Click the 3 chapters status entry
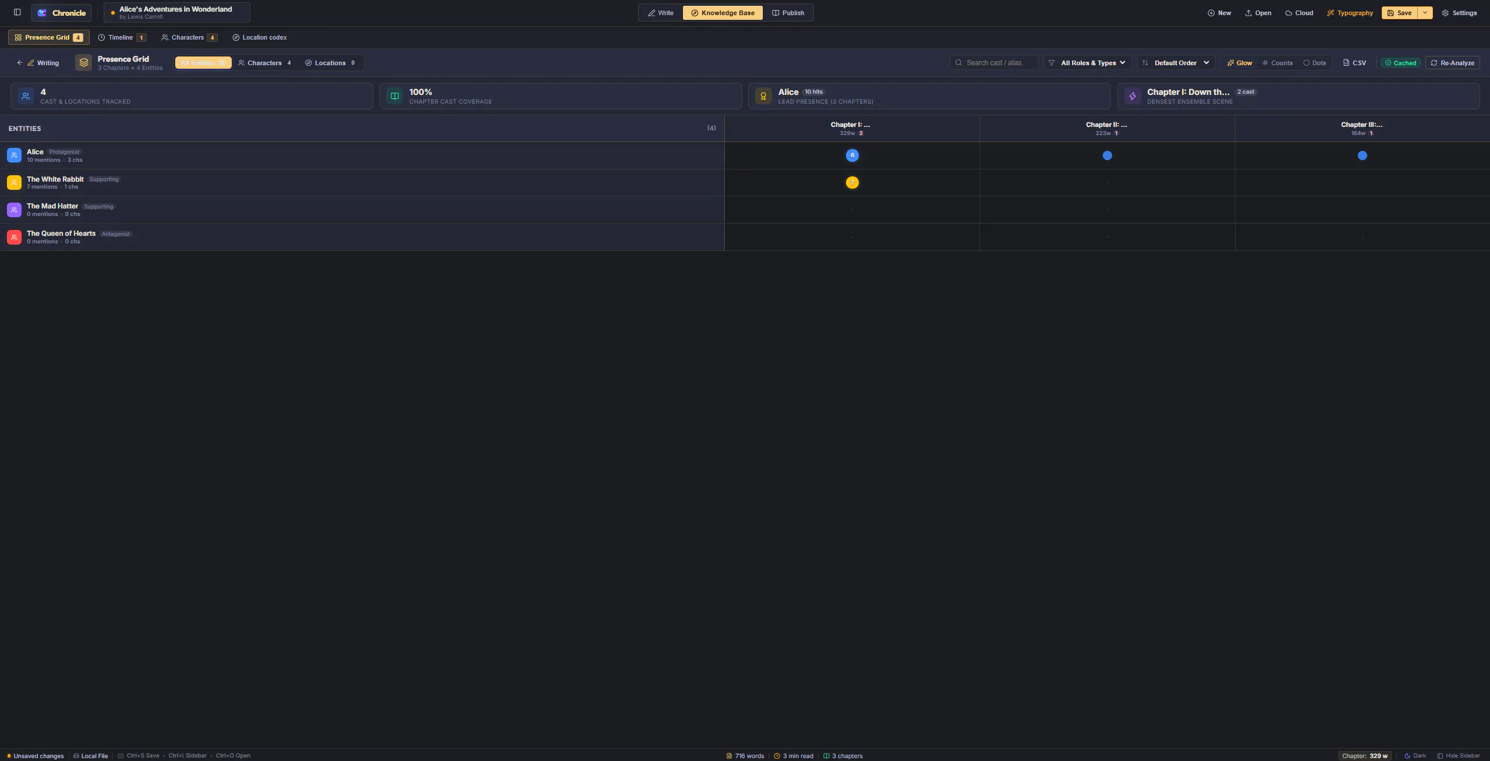The height and width of the screenshot is (761, 1490). [843, 756]
